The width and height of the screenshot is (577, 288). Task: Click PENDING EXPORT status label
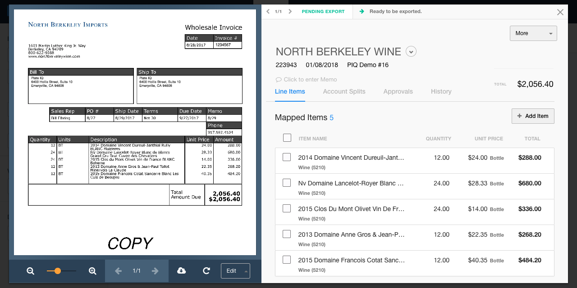click(x=323, y=11)
